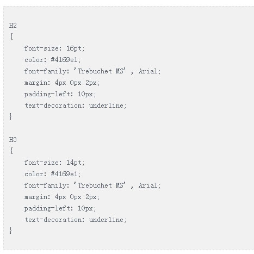Click the H3 selector text

click(13, 140)
